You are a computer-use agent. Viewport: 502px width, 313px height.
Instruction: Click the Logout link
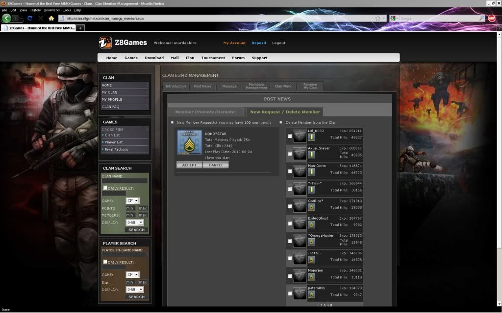tap(279, 43)
